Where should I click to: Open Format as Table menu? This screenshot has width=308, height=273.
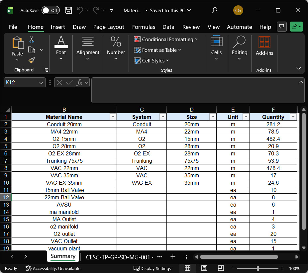point(157,50)
